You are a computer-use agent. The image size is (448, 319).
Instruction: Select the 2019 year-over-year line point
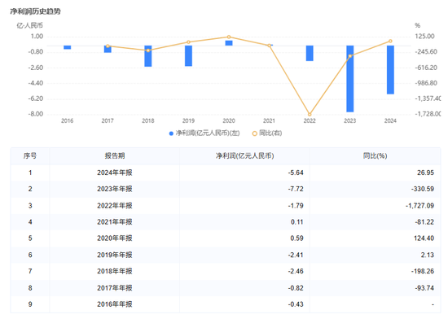pos(189,42)
